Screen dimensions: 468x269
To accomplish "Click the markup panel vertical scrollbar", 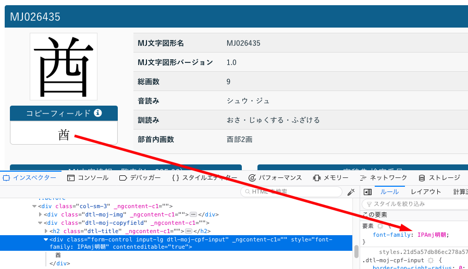I will pyautogui.click(x=356, y=251).
